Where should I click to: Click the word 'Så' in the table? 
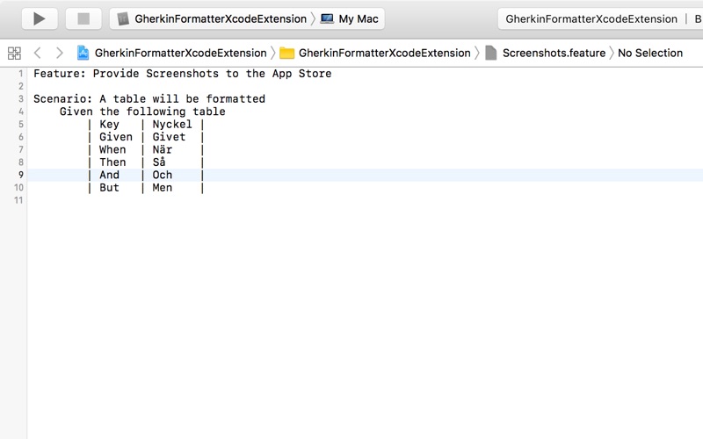(159, 162)
